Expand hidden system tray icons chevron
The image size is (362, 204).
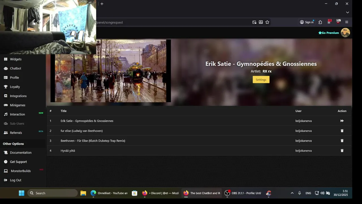click(x=292, y=193)
